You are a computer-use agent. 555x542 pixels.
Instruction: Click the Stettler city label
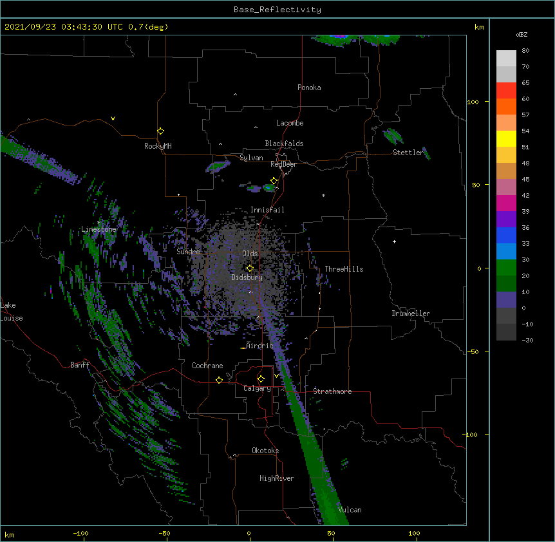pos(408,153)
